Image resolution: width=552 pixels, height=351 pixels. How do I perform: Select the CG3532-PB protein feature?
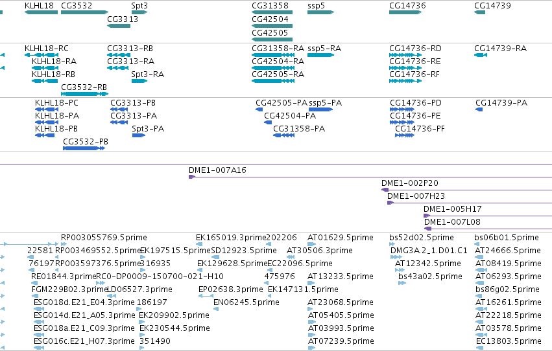point(84,148)
